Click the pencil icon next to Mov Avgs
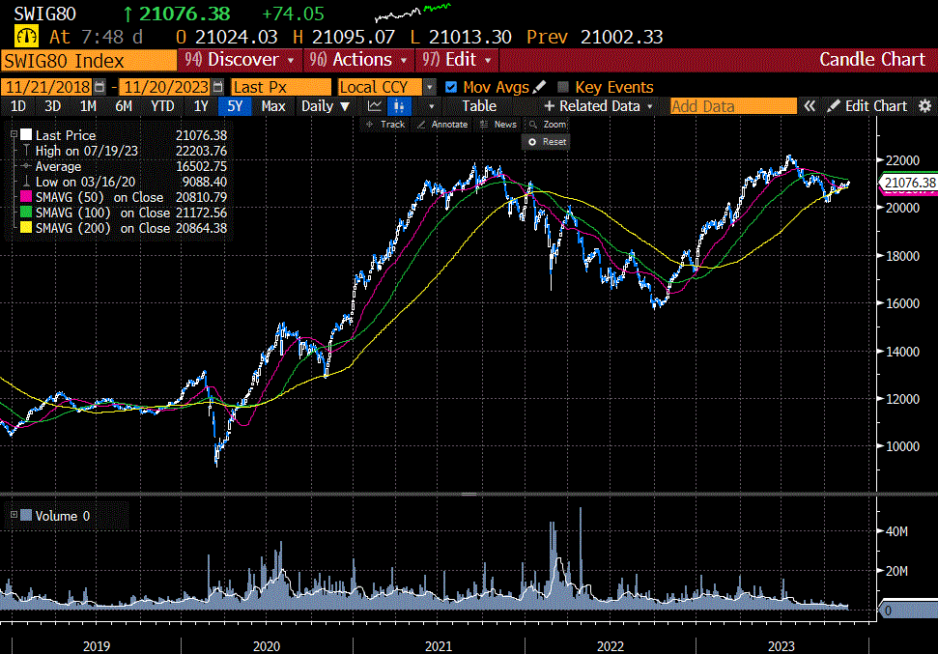 click(x=539, y=87)
